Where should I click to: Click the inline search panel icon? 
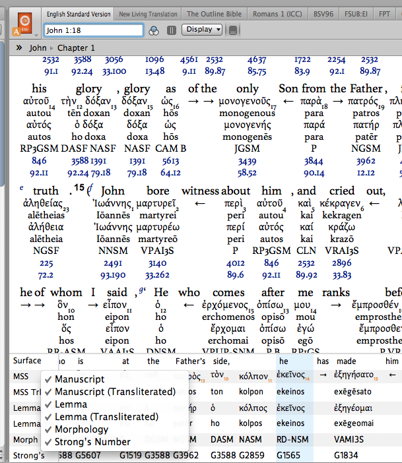(233, 30)
